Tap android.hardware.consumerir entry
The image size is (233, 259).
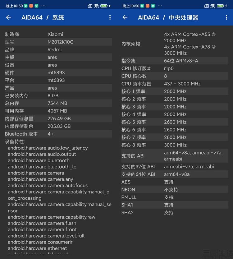[x=40, y=242]
